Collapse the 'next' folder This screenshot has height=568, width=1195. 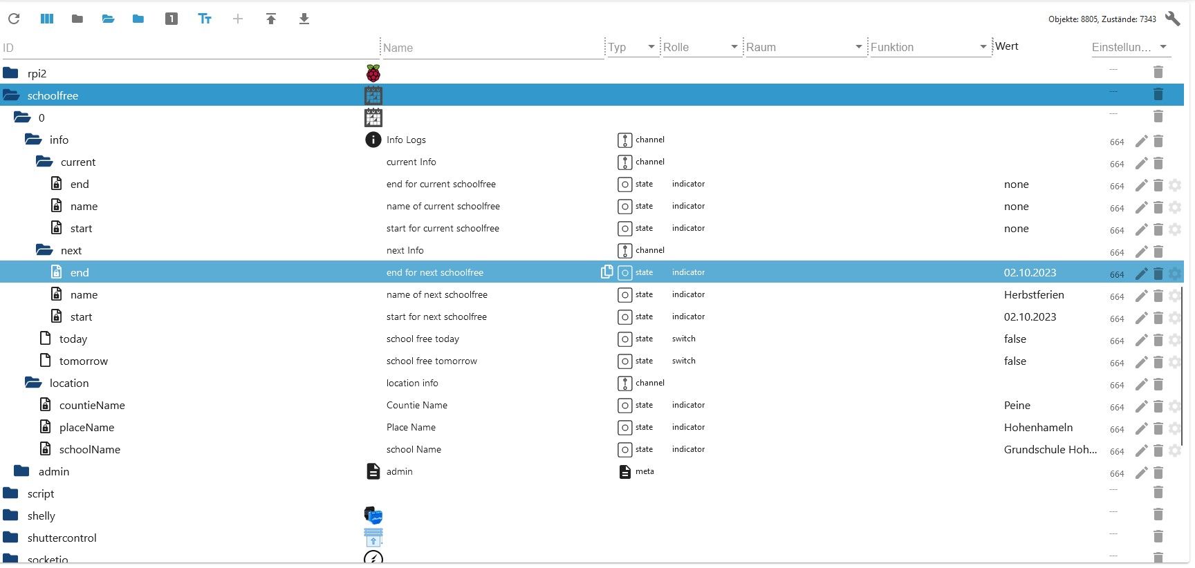tap(44, 250)
